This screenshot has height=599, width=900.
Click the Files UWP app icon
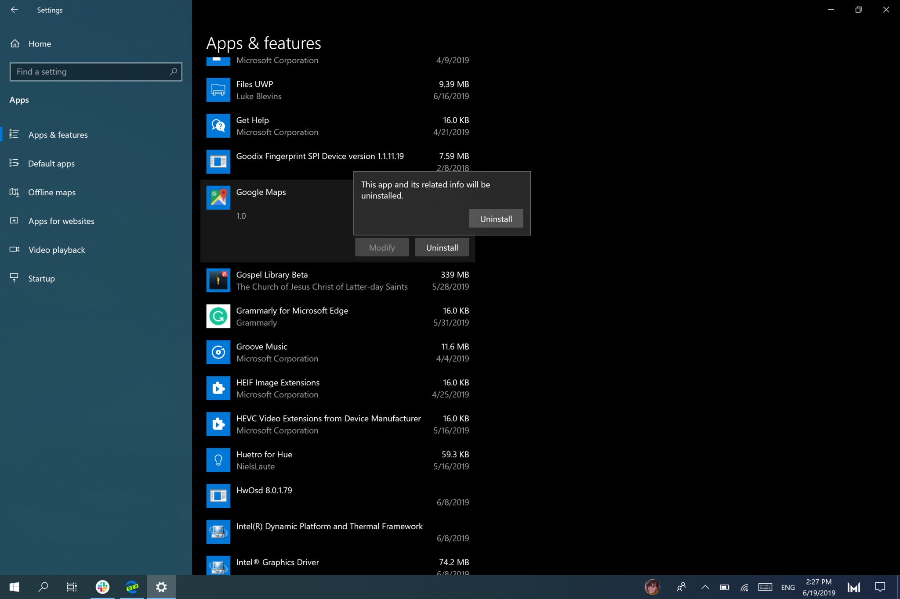coord(218,90)
